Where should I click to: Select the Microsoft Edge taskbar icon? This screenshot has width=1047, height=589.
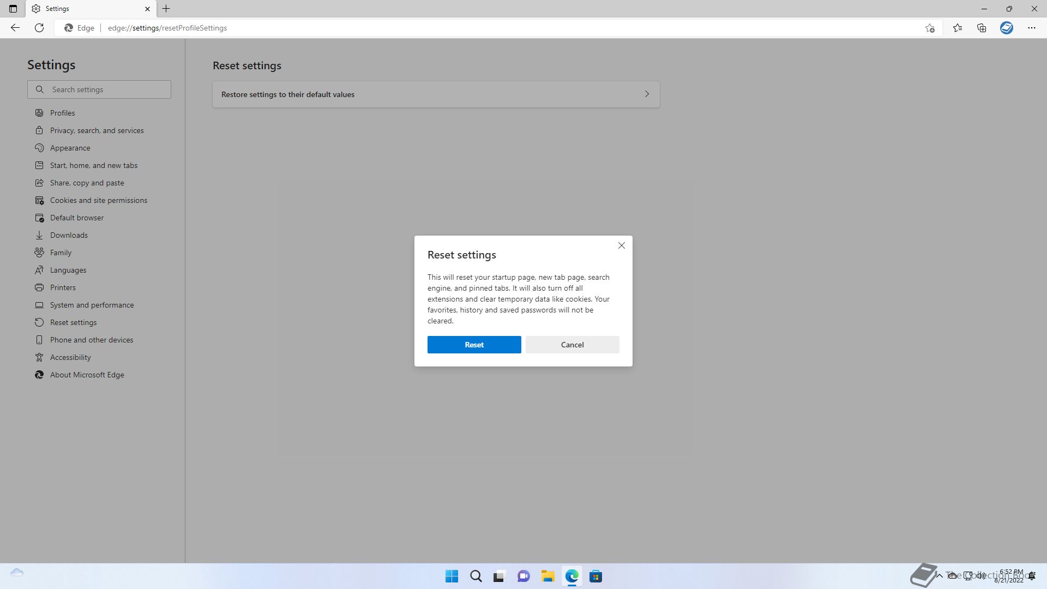(x=571, y=576)
